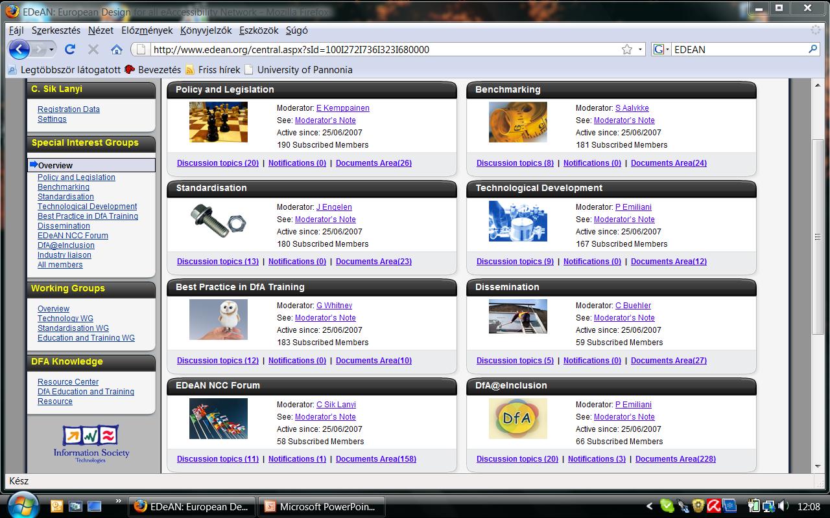
Task: Bookmark this page with the star icon
Action: pos(626,49)
